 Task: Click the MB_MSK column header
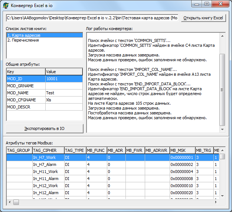[182, 150]
